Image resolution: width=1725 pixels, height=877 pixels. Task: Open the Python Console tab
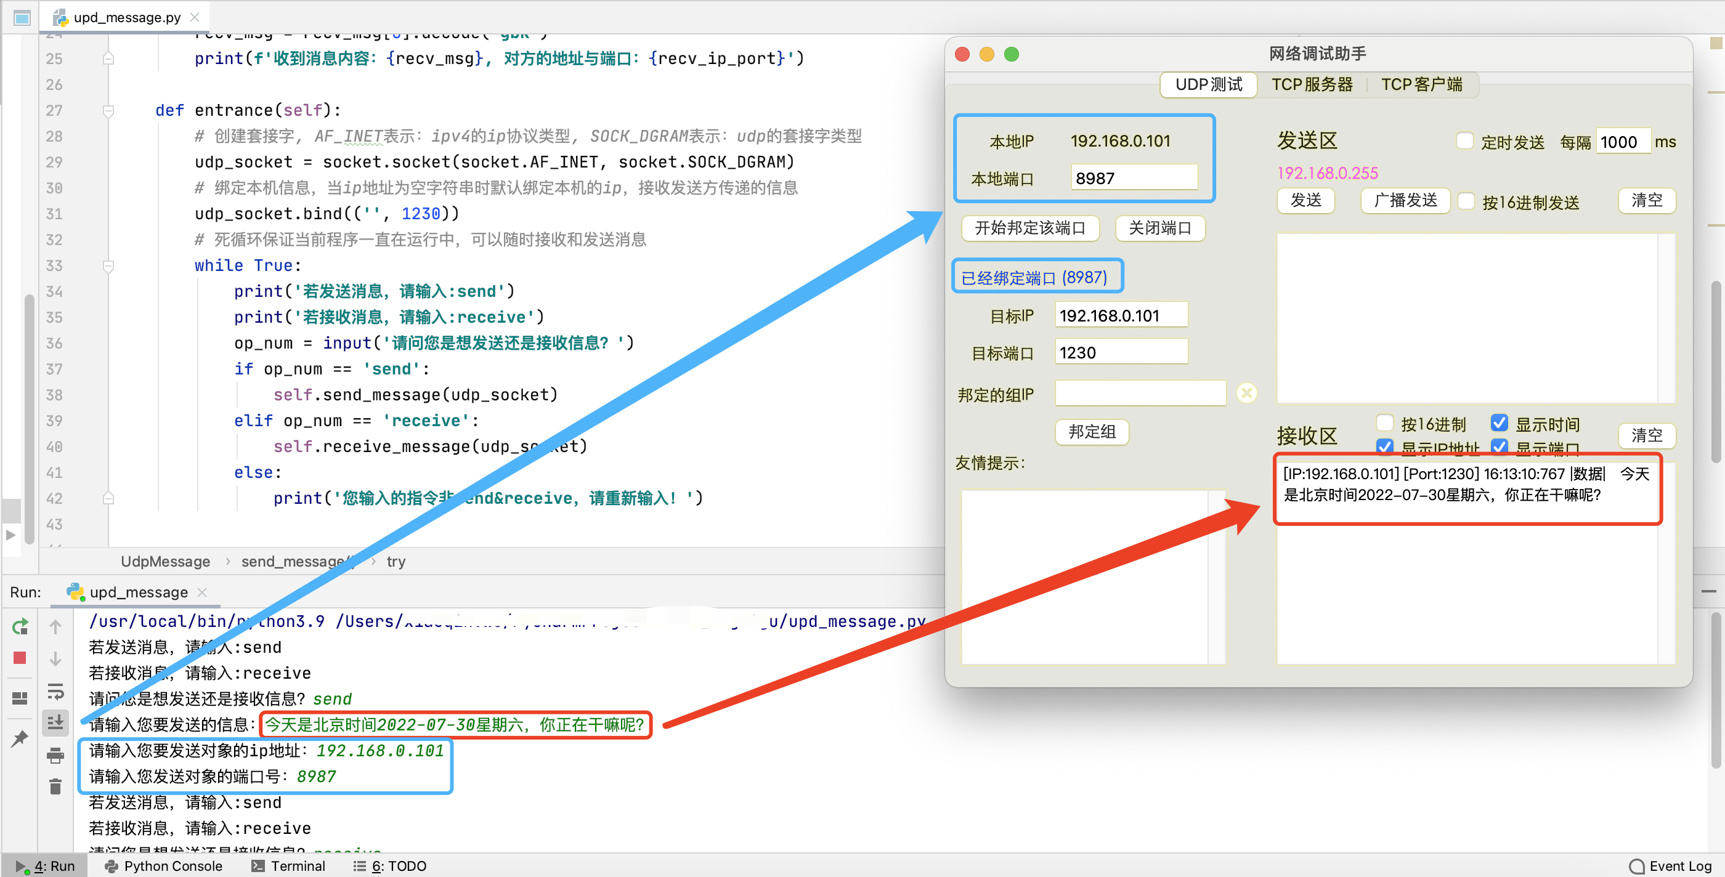[163, 867]
